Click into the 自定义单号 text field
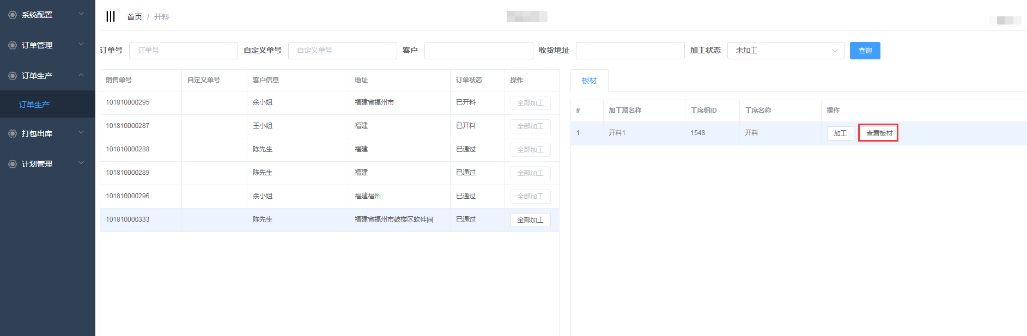This screenshot has width=1027, height=336. click(x=342, y=51)
